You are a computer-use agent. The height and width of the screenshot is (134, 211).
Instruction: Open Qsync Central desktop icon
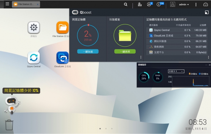(34, 58)
